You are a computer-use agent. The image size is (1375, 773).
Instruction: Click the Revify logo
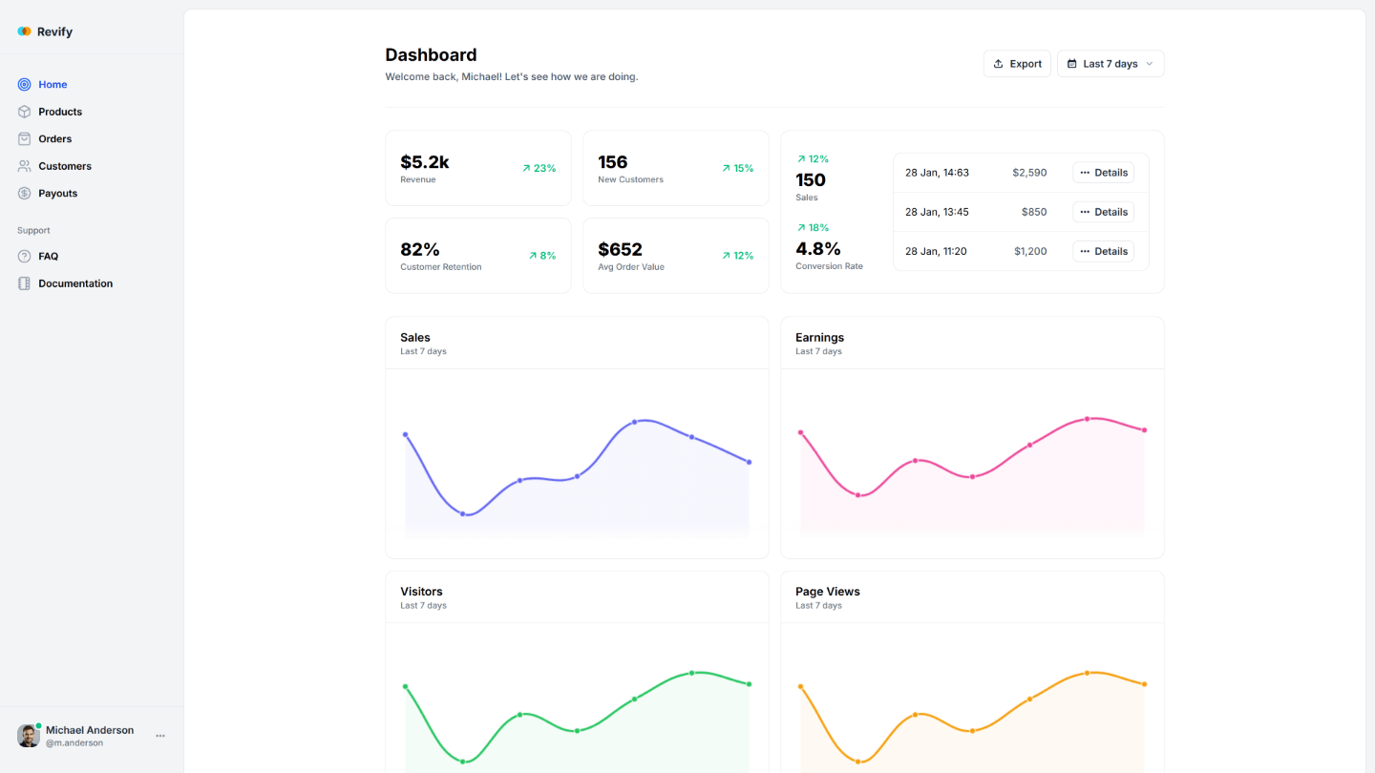[x=44, y=31]
